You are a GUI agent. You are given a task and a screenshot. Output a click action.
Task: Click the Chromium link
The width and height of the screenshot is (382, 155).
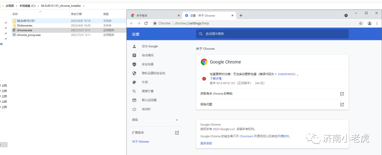point(246,136)
